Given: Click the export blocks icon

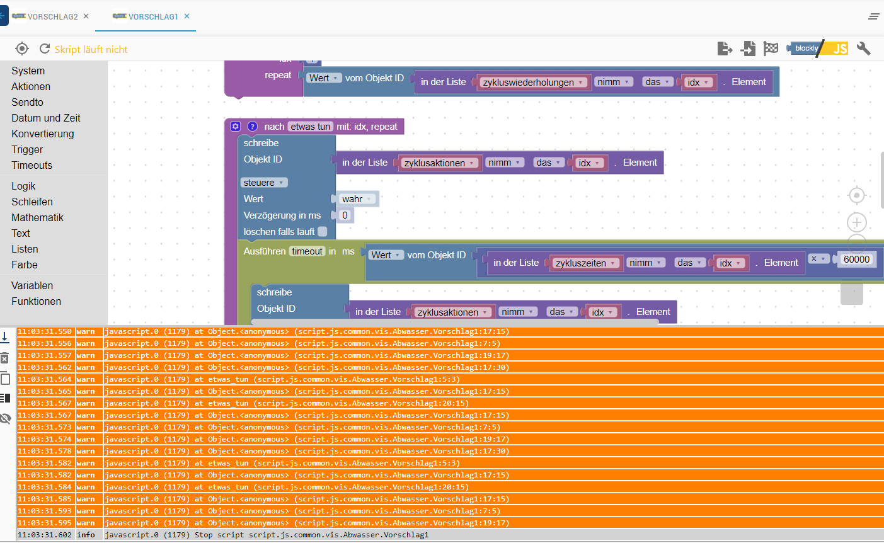Looking at the screenshot, I should click(x=725, y=49).
